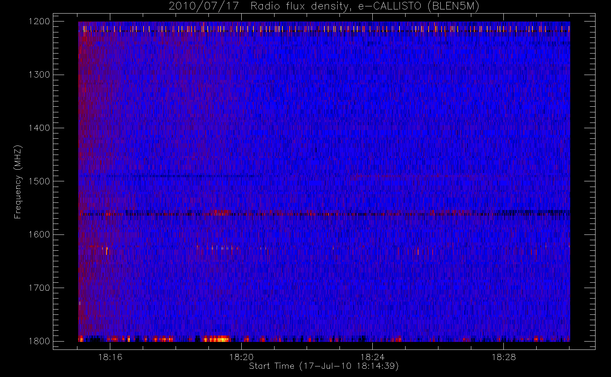Click the 1500 frequency tick label
The height and width of the screenshot is (377, 611).
point(39,181)
